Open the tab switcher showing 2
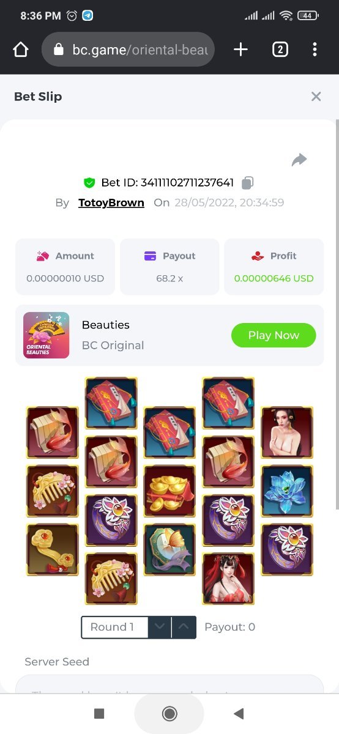The width and height of the screenshot is (339, 734). (x=280, y=50)
